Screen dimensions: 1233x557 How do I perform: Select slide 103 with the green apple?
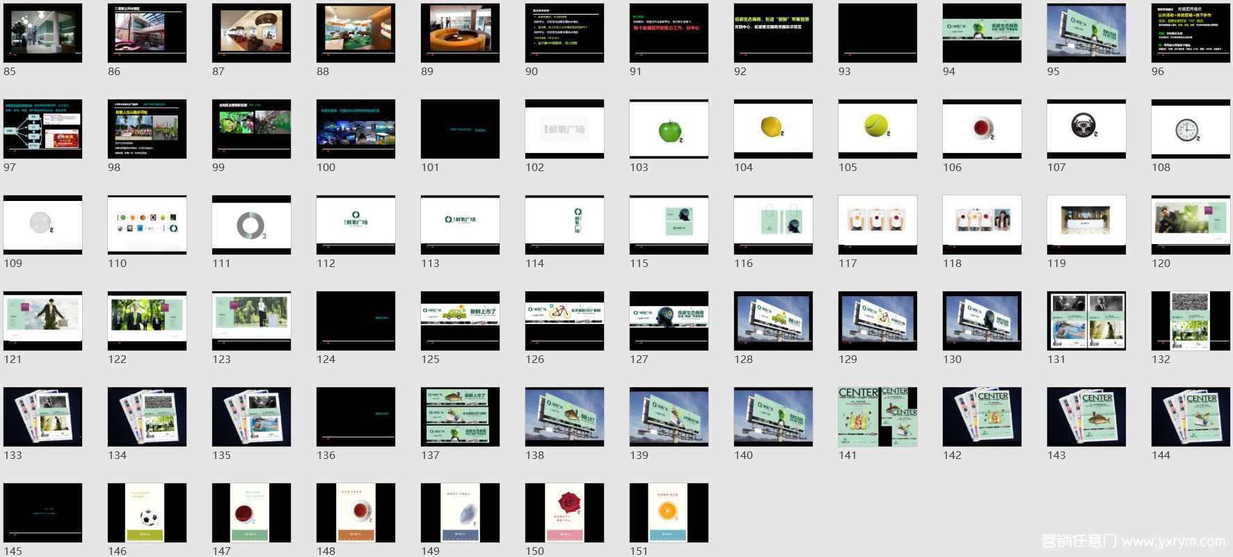[669, 129]
